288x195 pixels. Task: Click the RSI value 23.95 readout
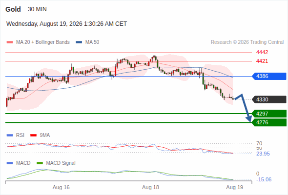[x=263, y=154]
